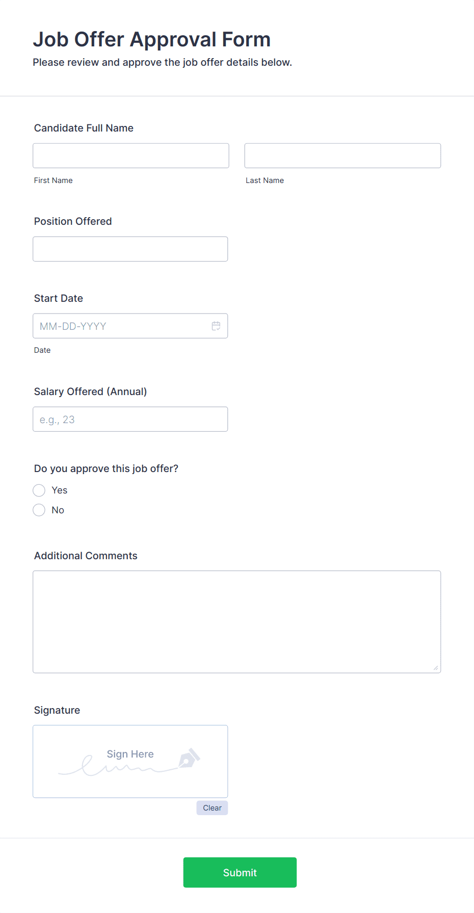Click inside the First Name field

pos(130,155)
